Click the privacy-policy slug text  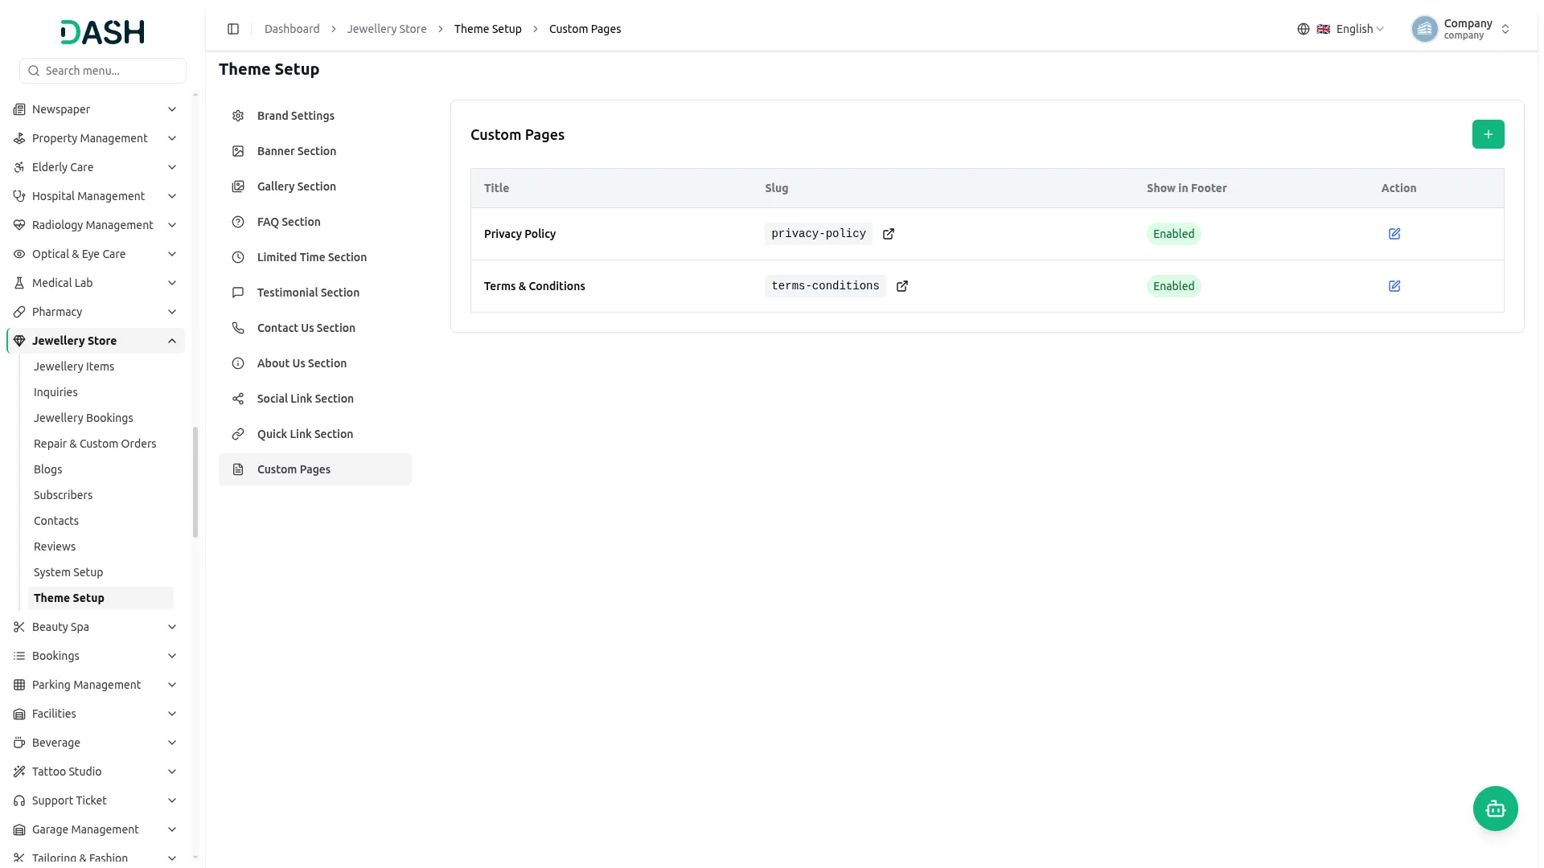818,234
